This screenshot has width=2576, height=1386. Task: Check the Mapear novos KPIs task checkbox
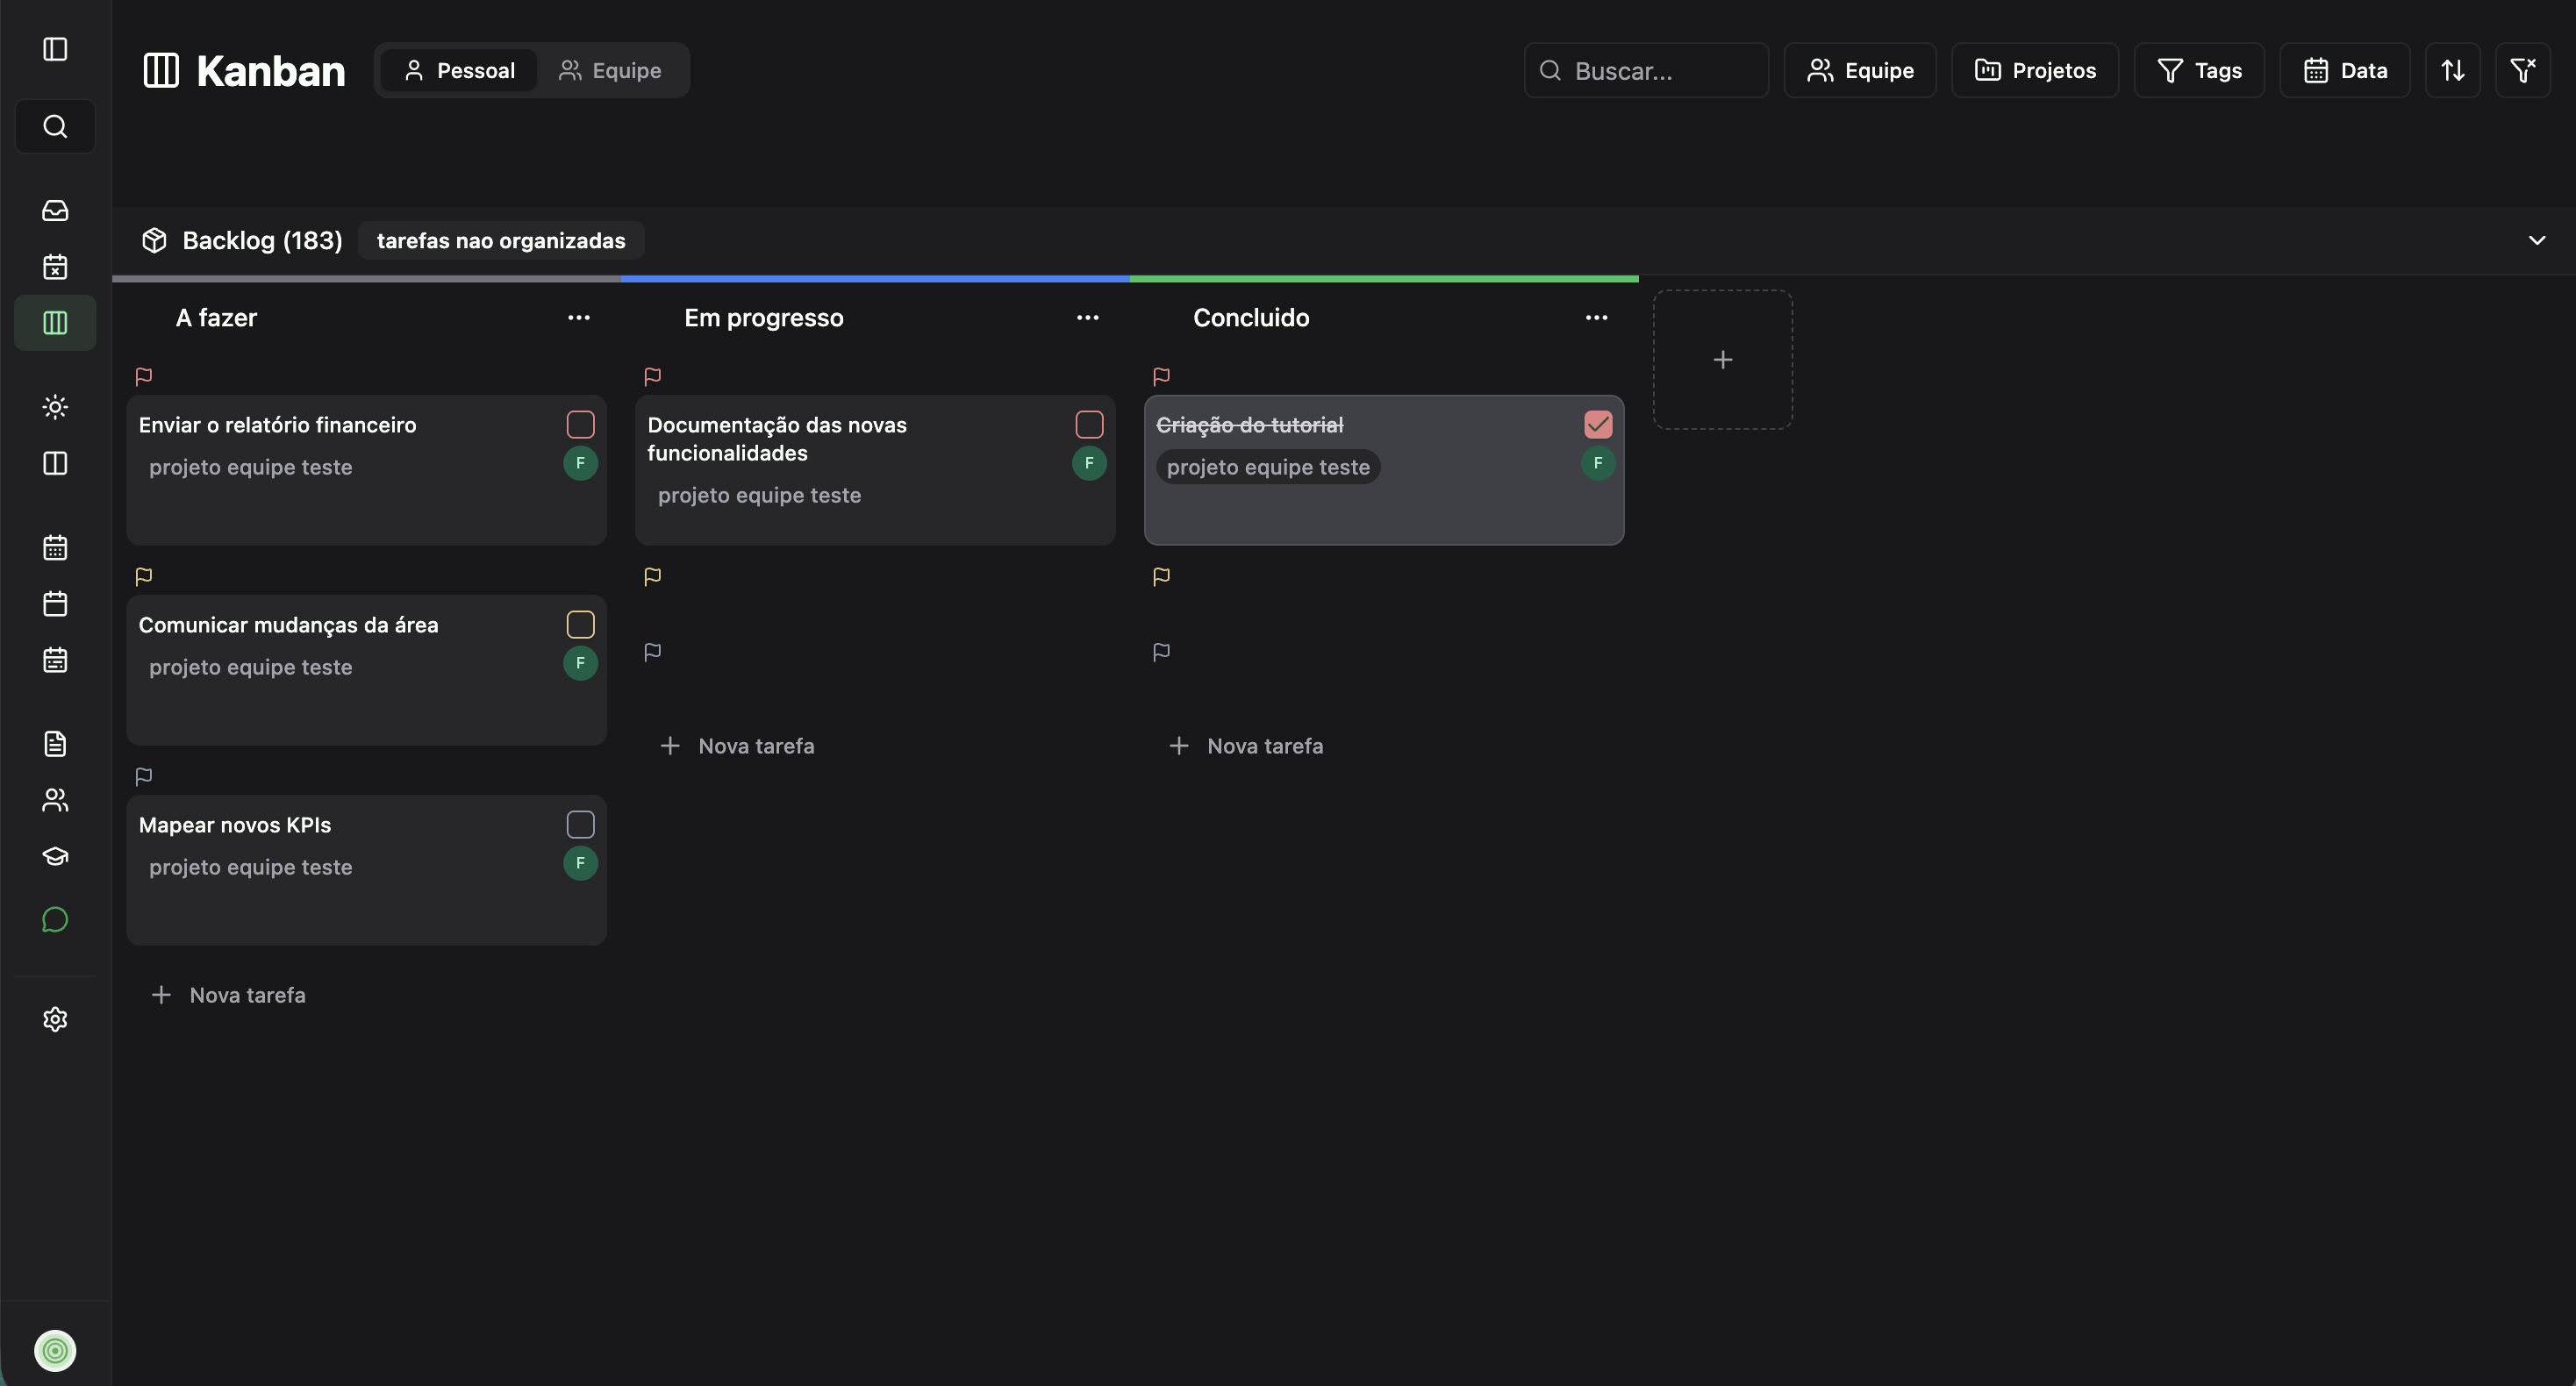(x=580, y=823)
